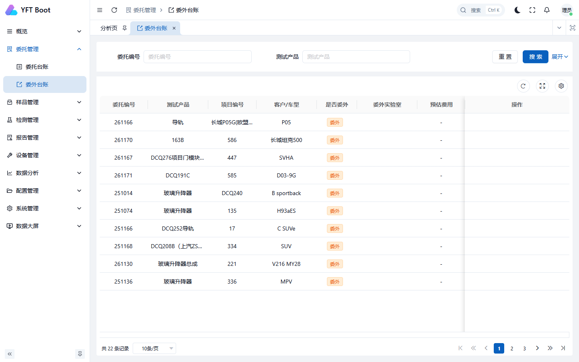Jump forward pages double-right icon
579x362 pixels.
(550, 348)
